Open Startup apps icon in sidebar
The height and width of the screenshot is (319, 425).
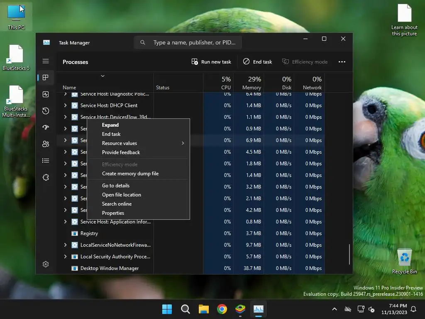46,127
